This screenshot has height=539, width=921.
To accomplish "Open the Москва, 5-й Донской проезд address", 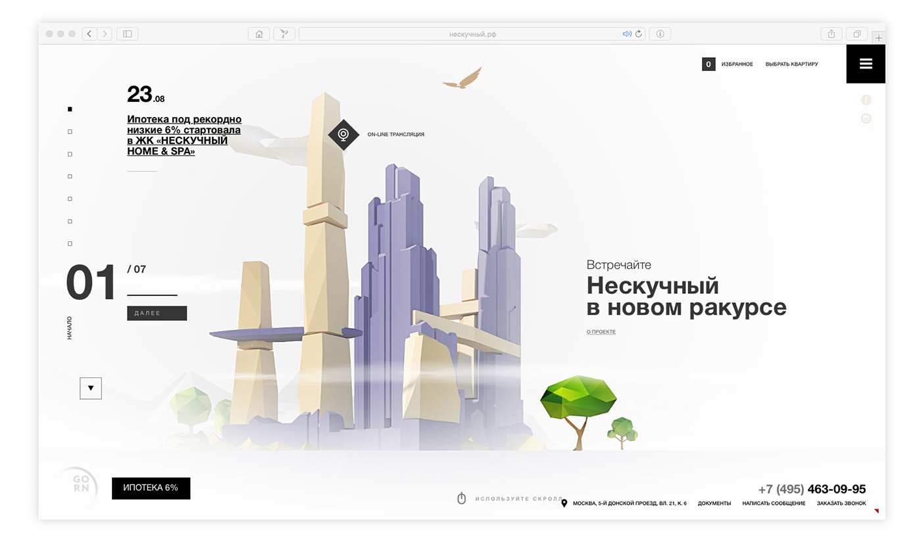I will pyautogui.click(x=630, y=504).
